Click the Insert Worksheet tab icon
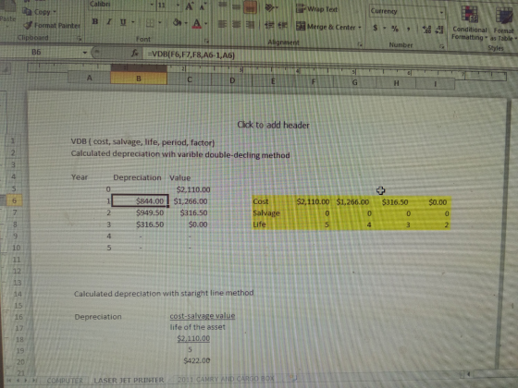This screenshot has width=518, height=388. tap(292, 378)
